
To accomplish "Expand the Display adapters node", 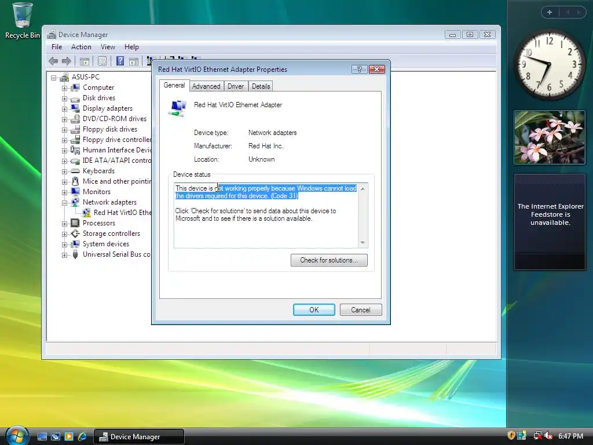I will pyautogui.click(x=65, y=109).
